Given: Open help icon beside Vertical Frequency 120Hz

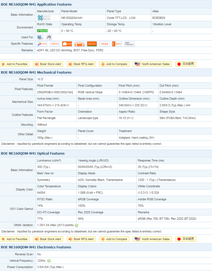Looking at the screenshot, I should (x=49, y=261).
